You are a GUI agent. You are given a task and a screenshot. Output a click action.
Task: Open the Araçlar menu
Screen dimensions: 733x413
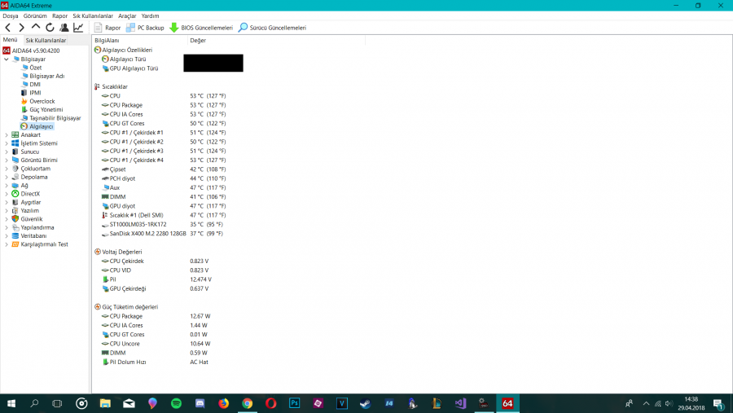[x=127, y=16]
